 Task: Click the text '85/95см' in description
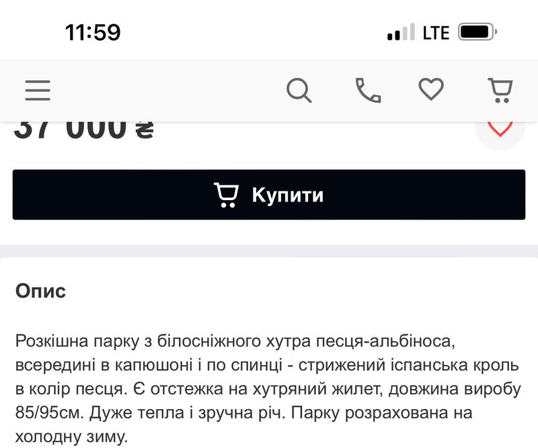coord(50,413)
